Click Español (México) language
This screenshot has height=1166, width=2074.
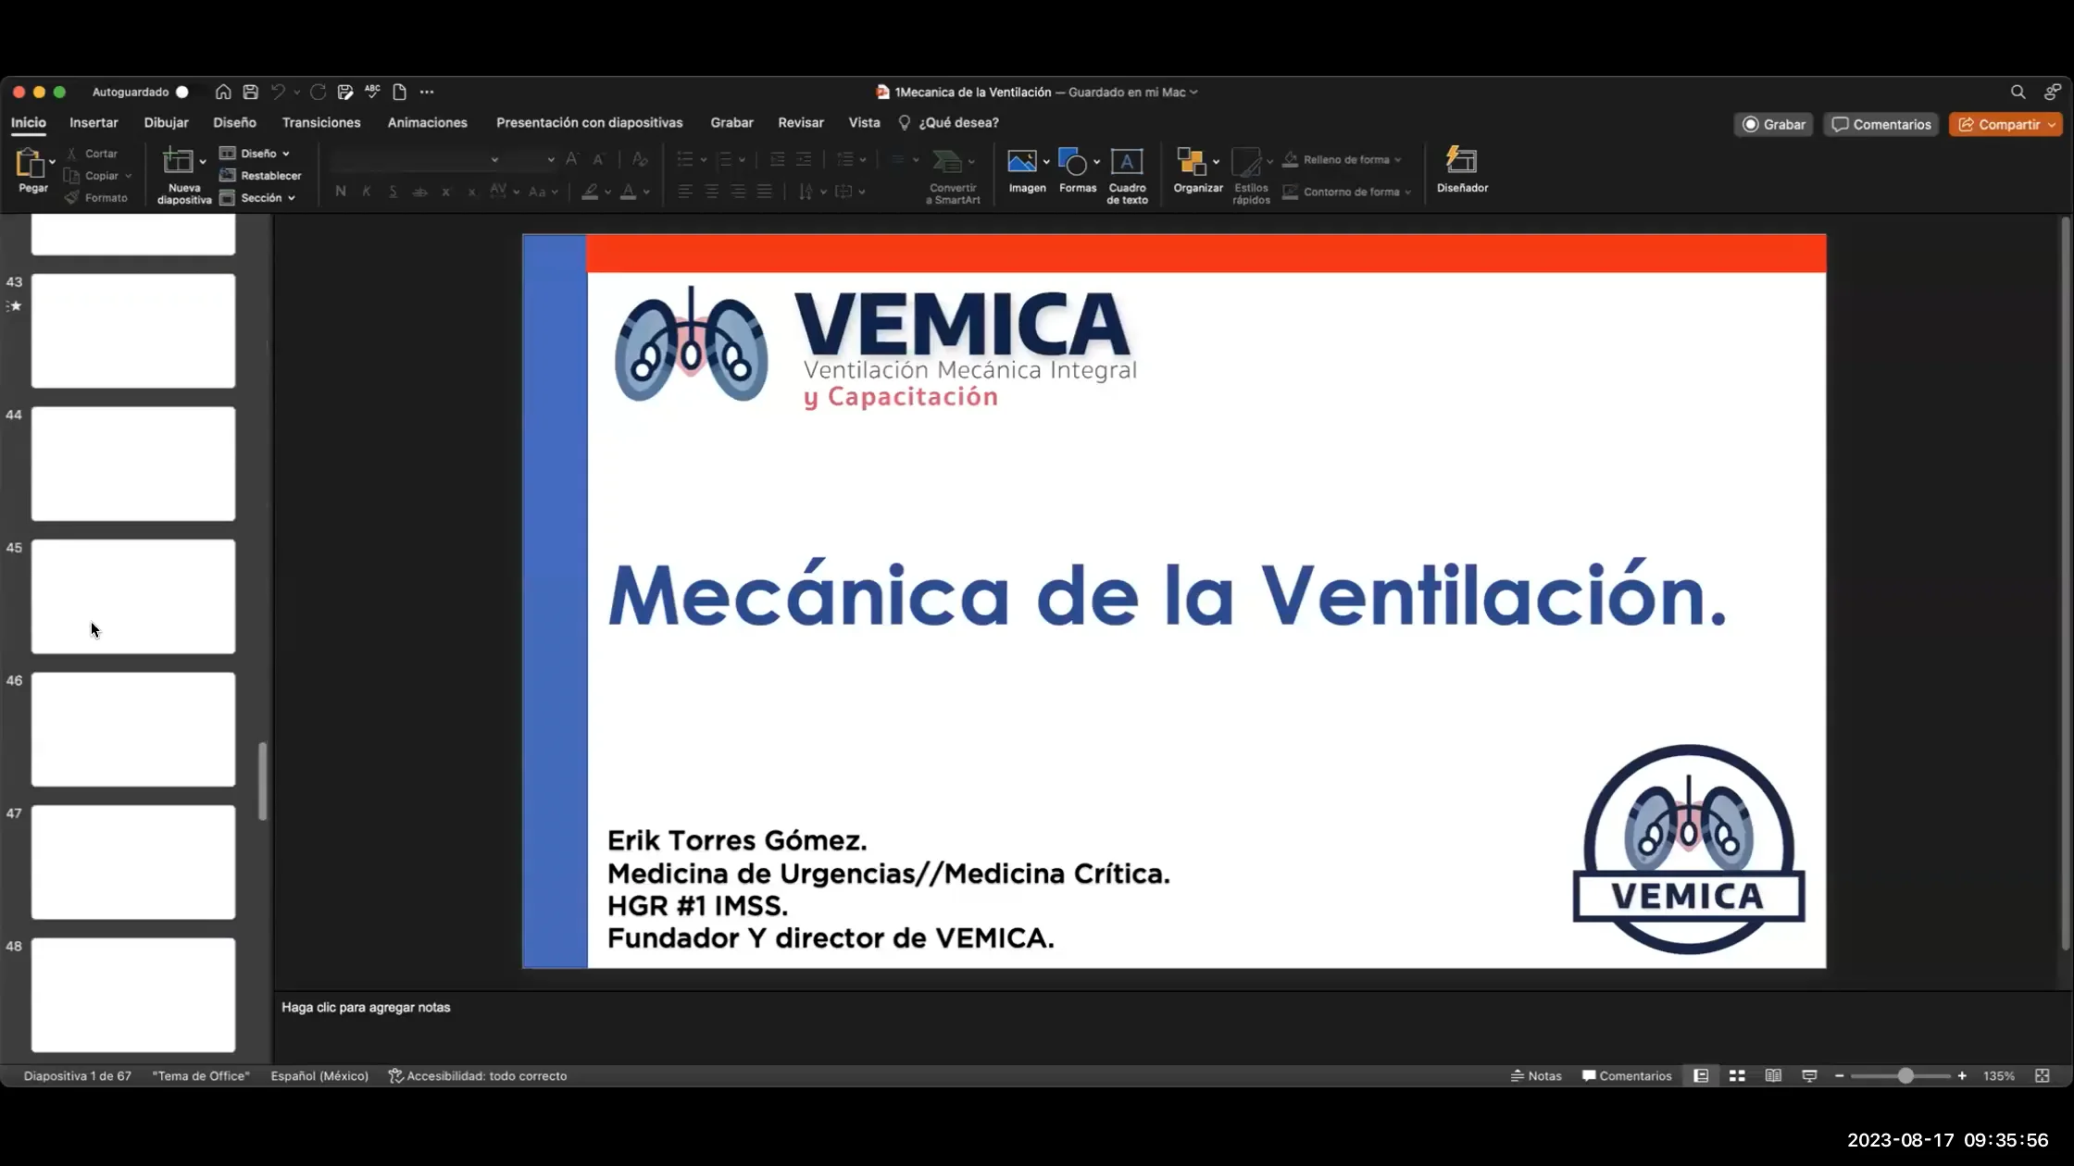pyautogui.click(x=319, y=1075)
